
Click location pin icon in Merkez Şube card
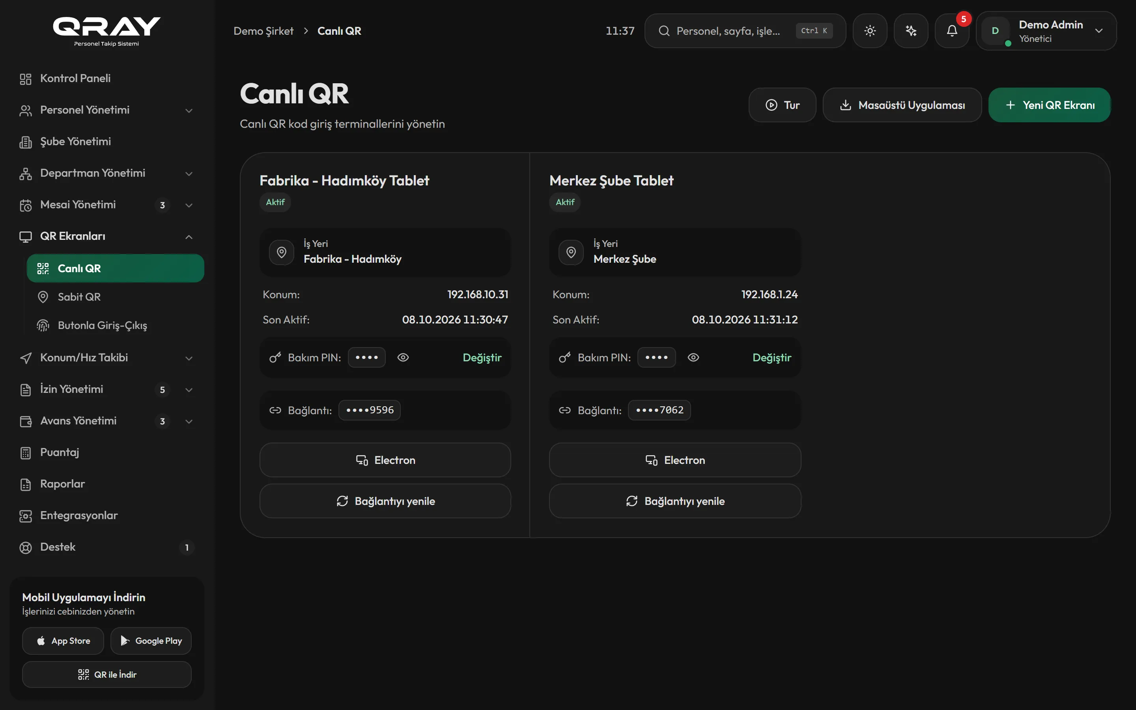571,252
